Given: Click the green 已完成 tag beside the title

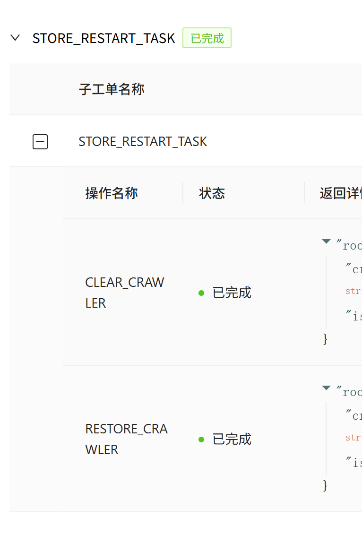Looking at the screenshot, I should 207,38.
